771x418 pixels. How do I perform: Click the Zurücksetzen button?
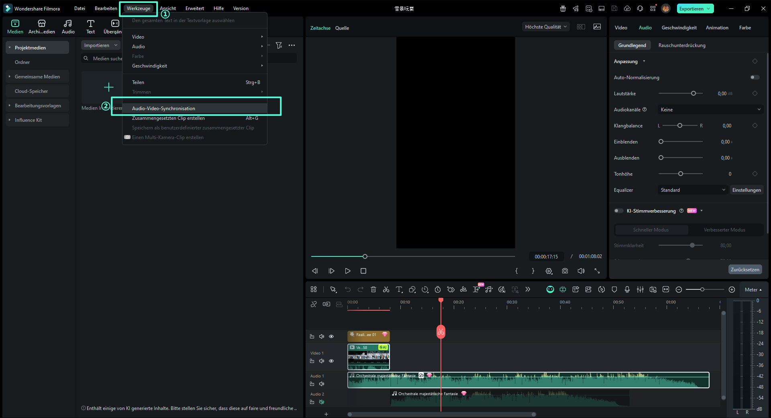pyautogui.click(x=745, y=269)
